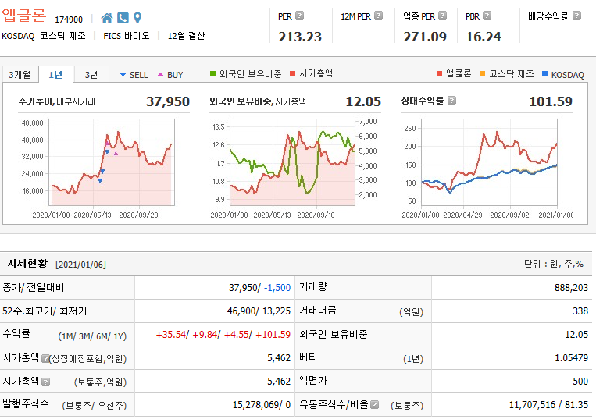Click the 앱클론 company name heading
Image resolution: width=596 pixels, height=419 pixels.
pyautogui.click(x=24, y=16)
